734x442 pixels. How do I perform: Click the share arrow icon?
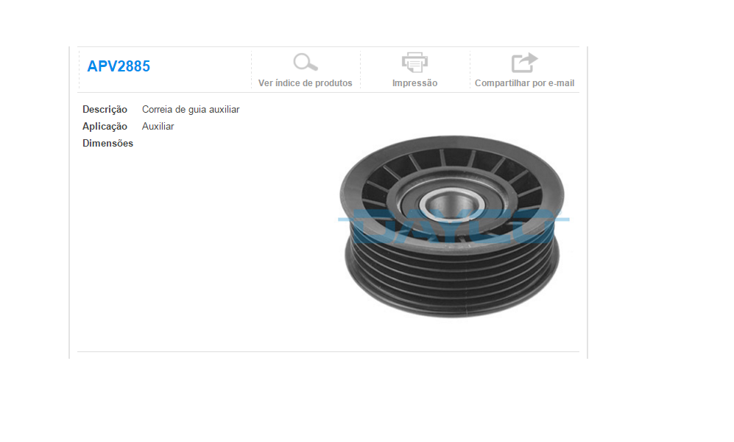click(524, 63)
